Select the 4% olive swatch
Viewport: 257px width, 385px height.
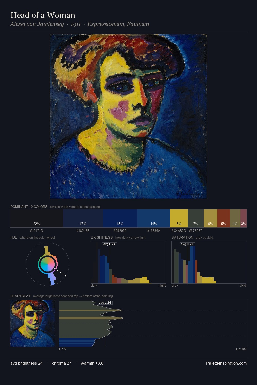click(x=235, y=218)
